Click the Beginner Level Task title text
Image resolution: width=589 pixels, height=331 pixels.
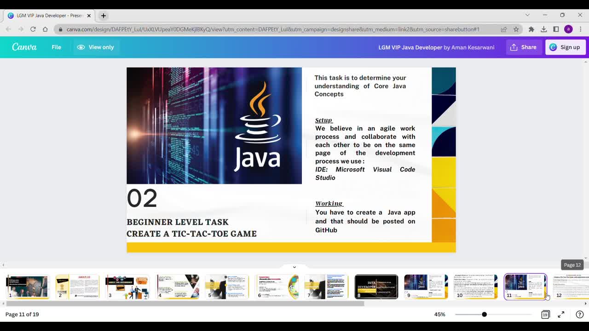point(178,222)
